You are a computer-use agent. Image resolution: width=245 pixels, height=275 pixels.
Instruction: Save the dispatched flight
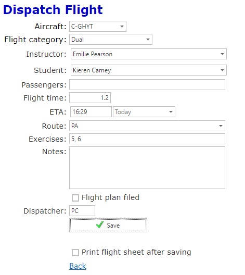pyautogui.click(x=108, y=225)
